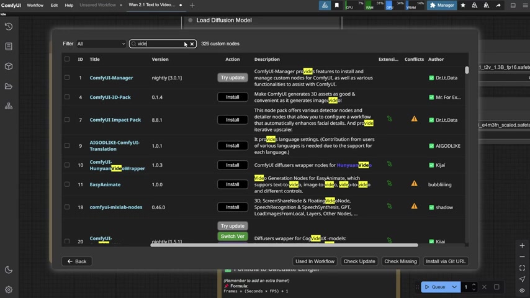Check the box for EasyAnimate row
Screen dimensions: 530x298
[x=67, y=184]
